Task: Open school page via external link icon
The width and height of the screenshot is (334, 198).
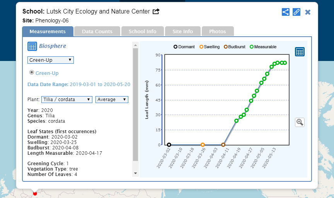Action: click(x=156, y=12)
